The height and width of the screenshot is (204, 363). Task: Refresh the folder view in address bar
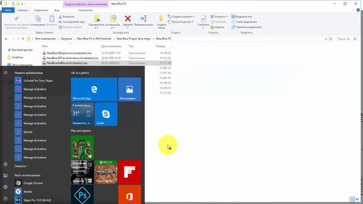(x=331, y=39)
